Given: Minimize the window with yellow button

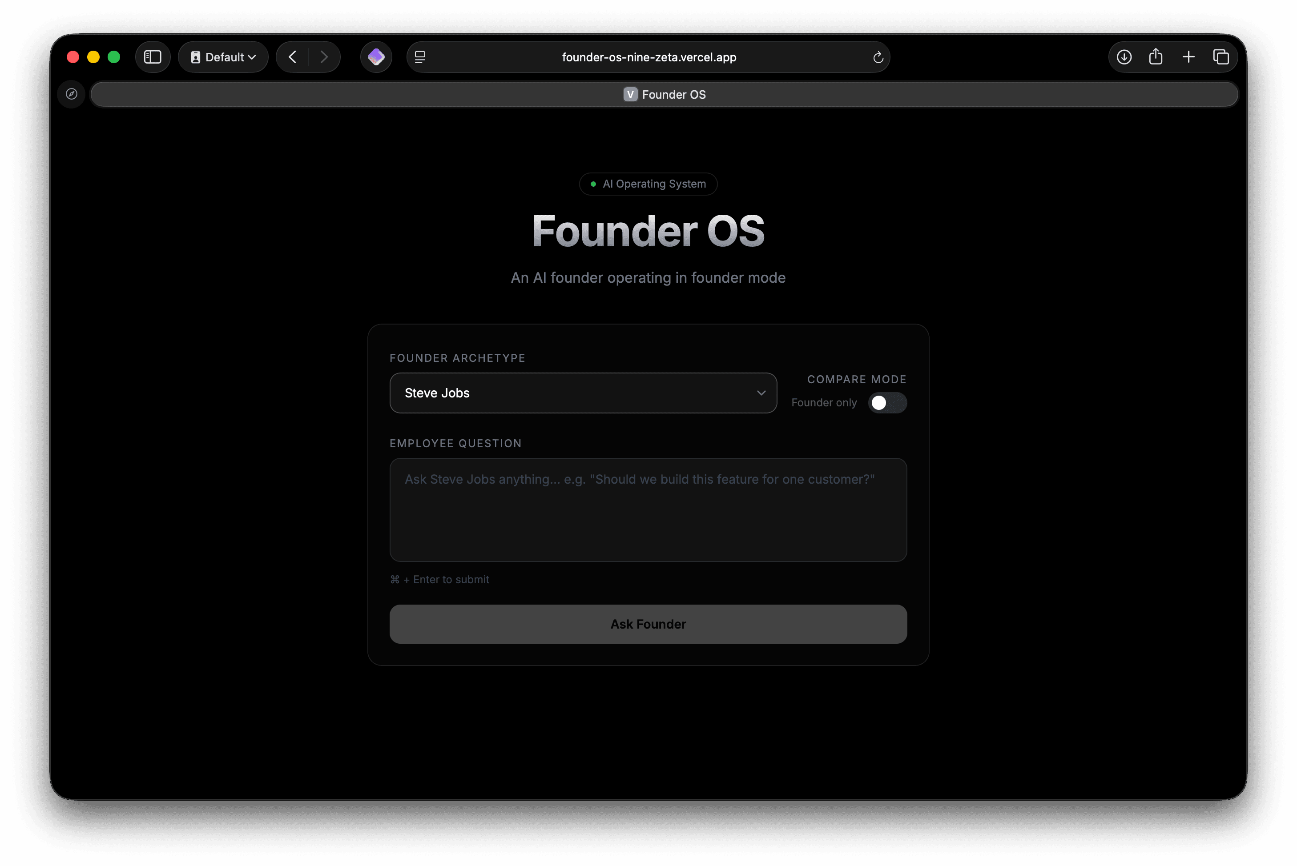Looking at the screenshot, I should point(93,57).
